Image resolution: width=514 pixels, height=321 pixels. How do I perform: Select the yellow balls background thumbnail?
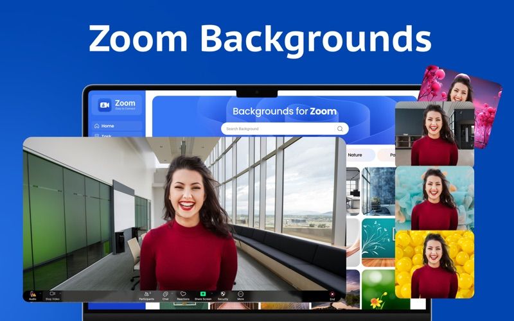point(434,265)
